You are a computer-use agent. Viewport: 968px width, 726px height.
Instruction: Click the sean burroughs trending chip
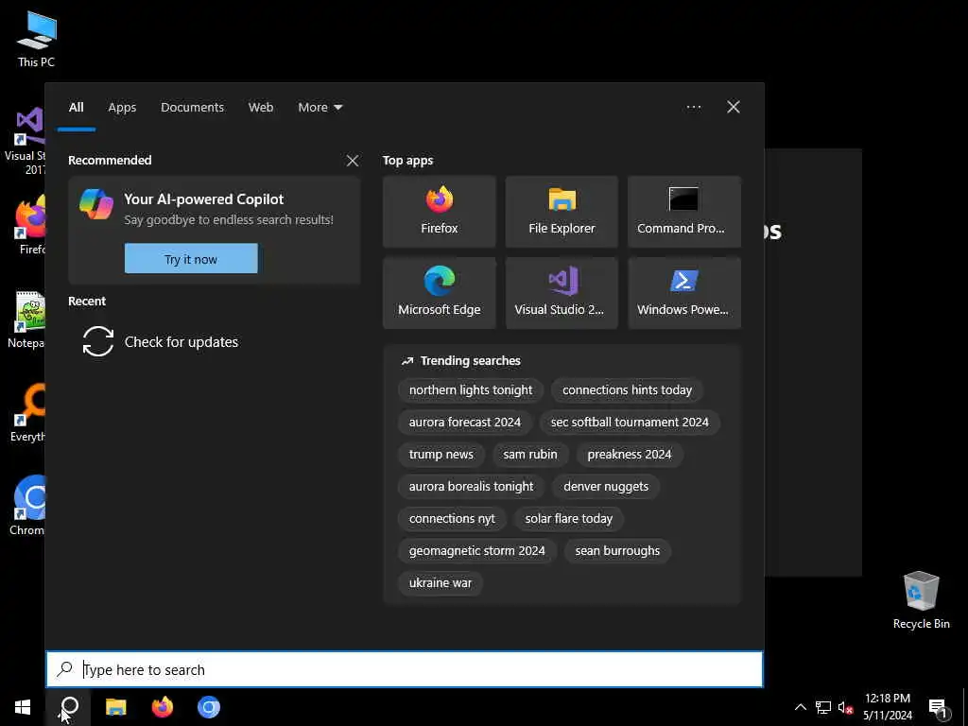click(617, 551)
